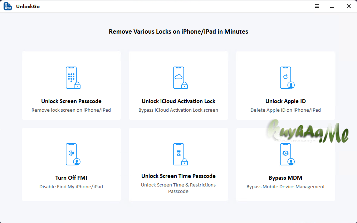Click 'Remove lock screen on iPhone/iPad' text
Screen dimensions: 357x223
point(71,110)
